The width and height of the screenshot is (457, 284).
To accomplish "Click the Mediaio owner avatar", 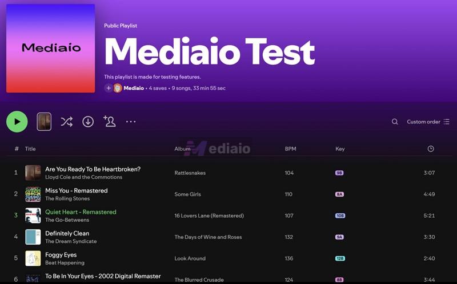I will pyautogui.click(x=118, y=88).
